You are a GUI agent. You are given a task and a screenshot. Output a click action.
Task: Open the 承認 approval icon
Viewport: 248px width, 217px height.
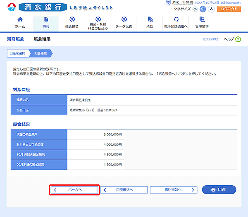(x=150, y=19)
